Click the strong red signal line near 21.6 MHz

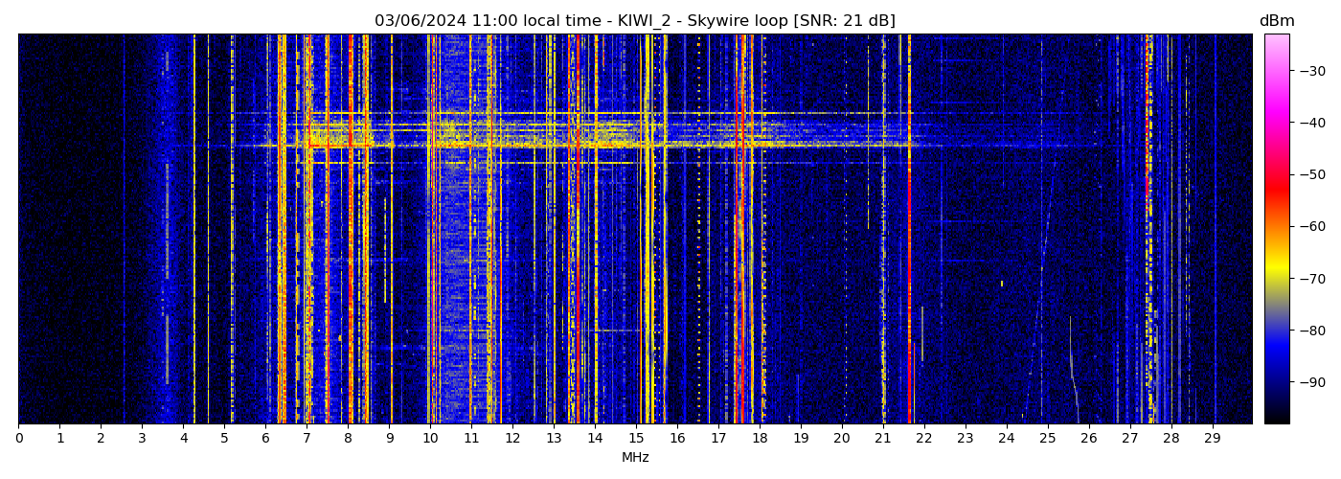[x=909, y=287]
